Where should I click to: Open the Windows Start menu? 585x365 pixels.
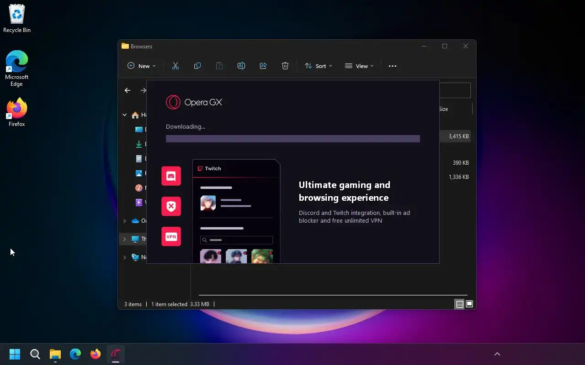click(x=15, y=354)
